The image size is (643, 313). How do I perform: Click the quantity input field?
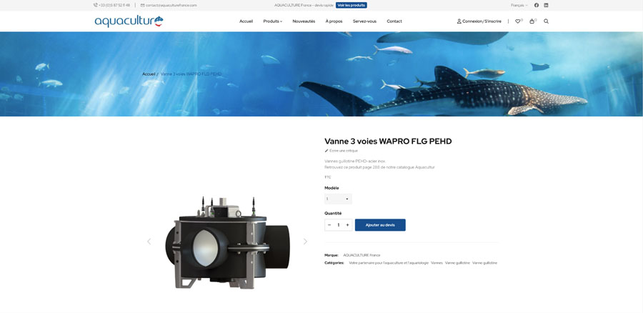[339, 225]
